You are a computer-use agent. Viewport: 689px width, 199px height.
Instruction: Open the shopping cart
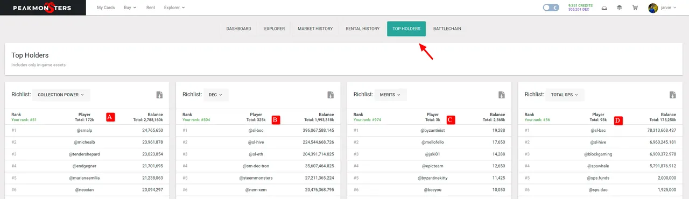tap(635, 8)
